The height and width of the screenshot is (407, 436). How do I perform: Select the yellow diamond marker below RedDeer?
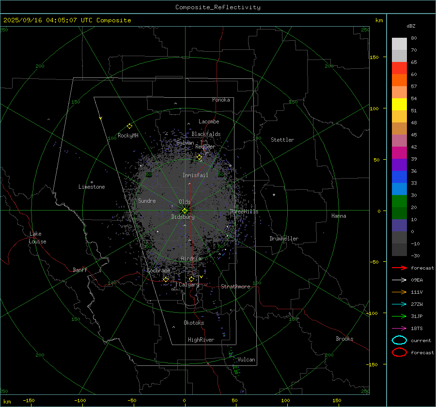199,157
